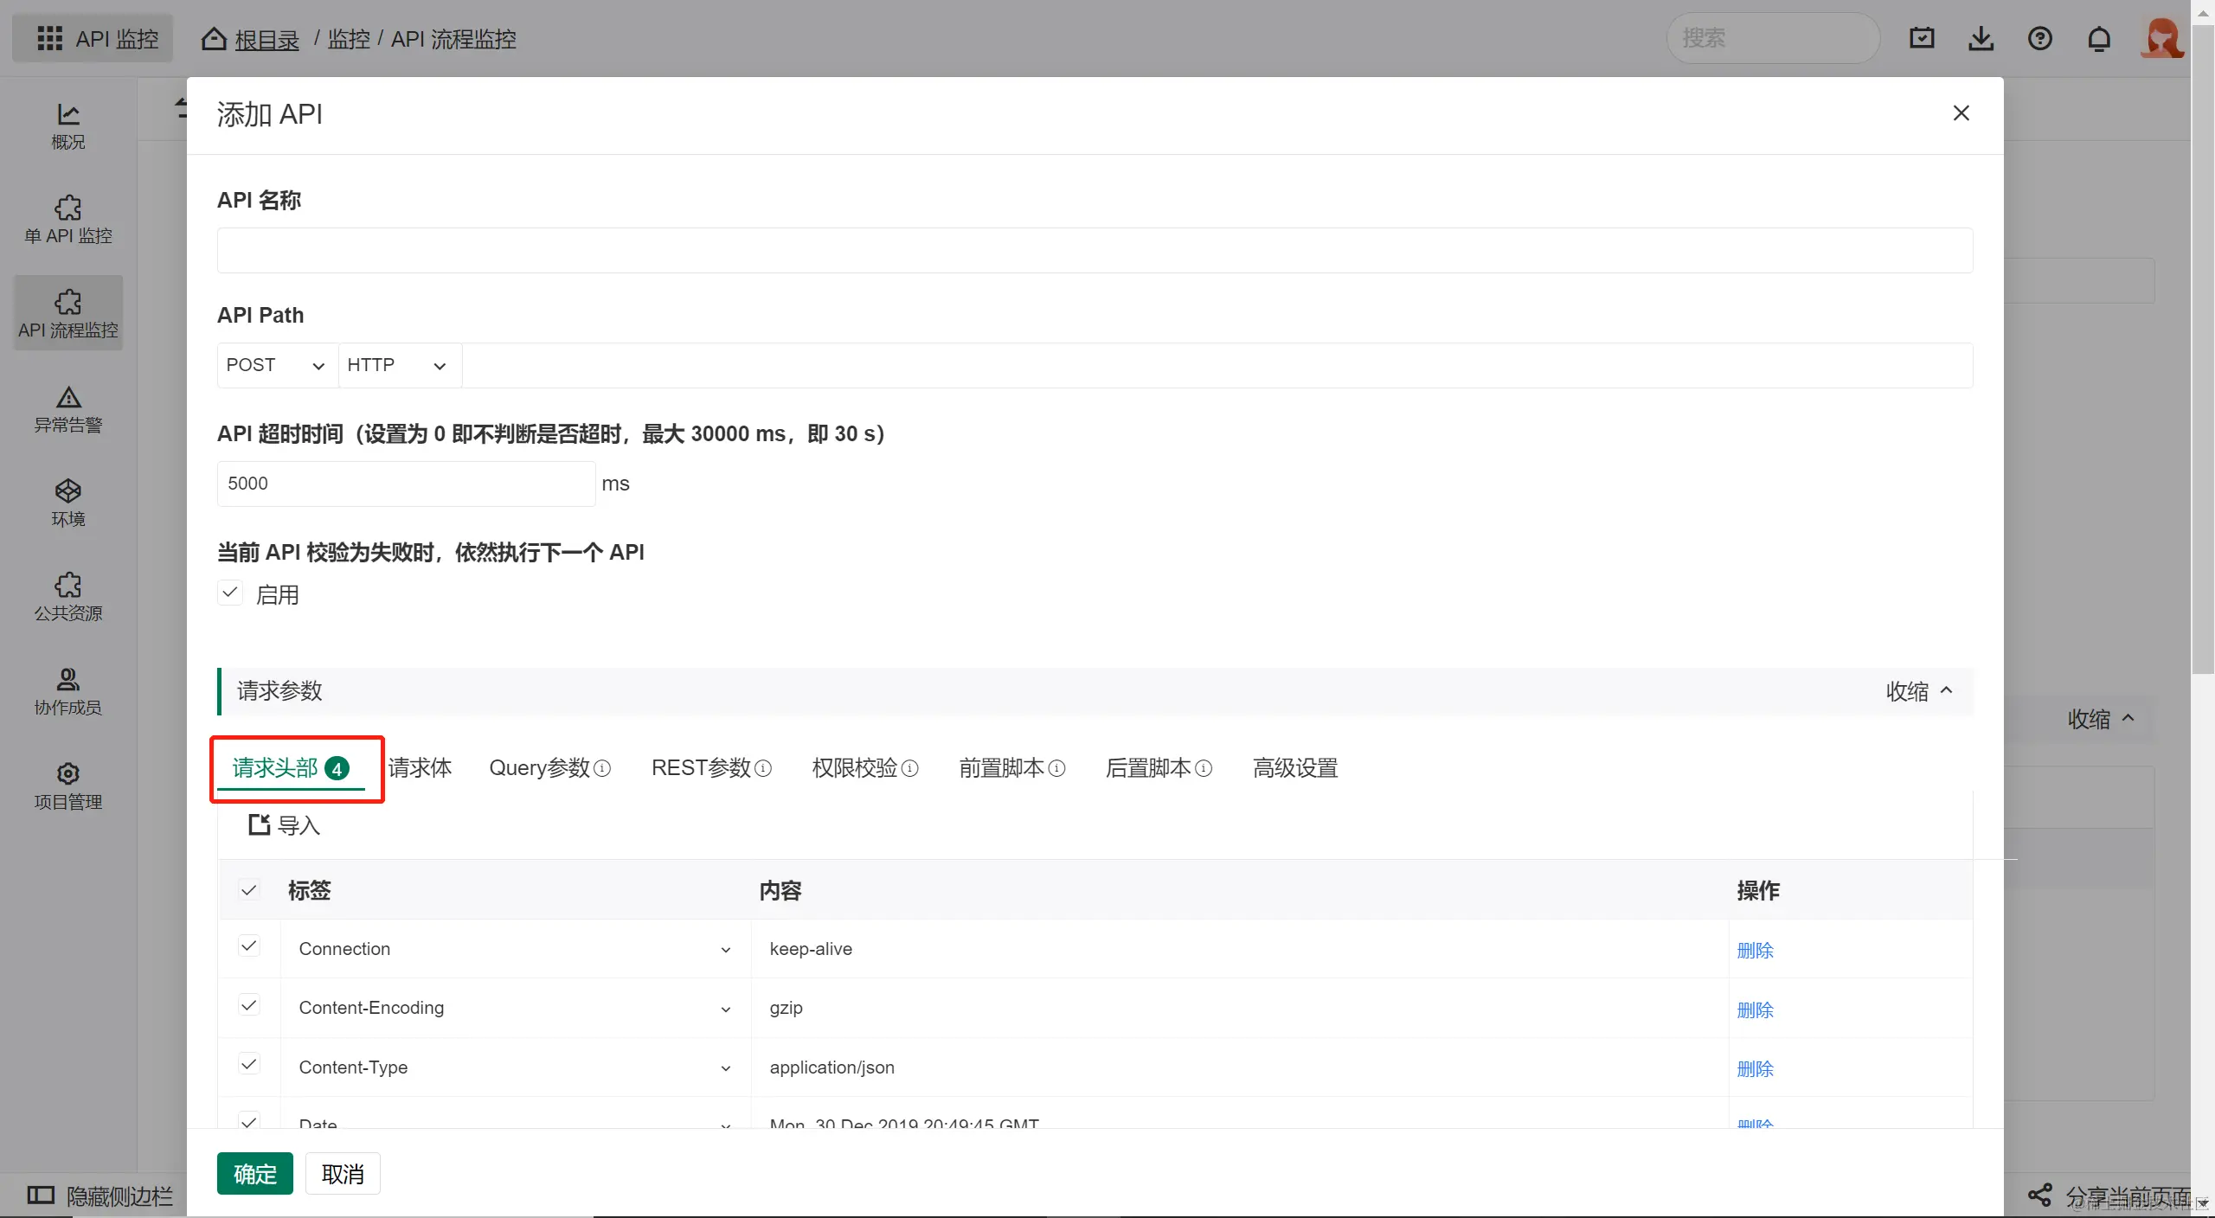Click the API 名称 input field
This screenshot has width=2215, height=1218.
pyautogui.click(x=1095, y=251)
